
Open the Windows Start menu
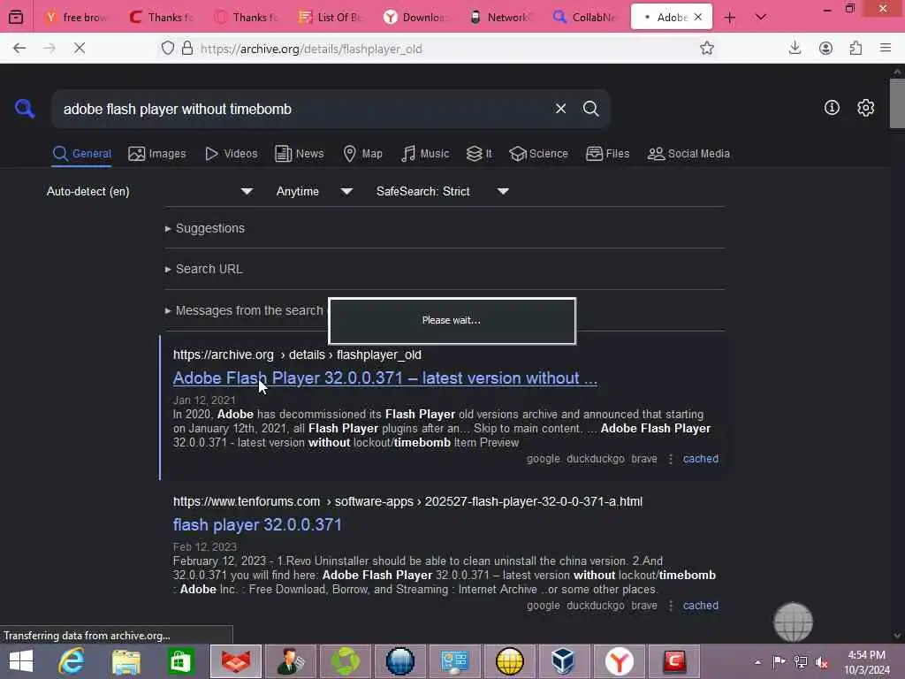tap(21, 661)
